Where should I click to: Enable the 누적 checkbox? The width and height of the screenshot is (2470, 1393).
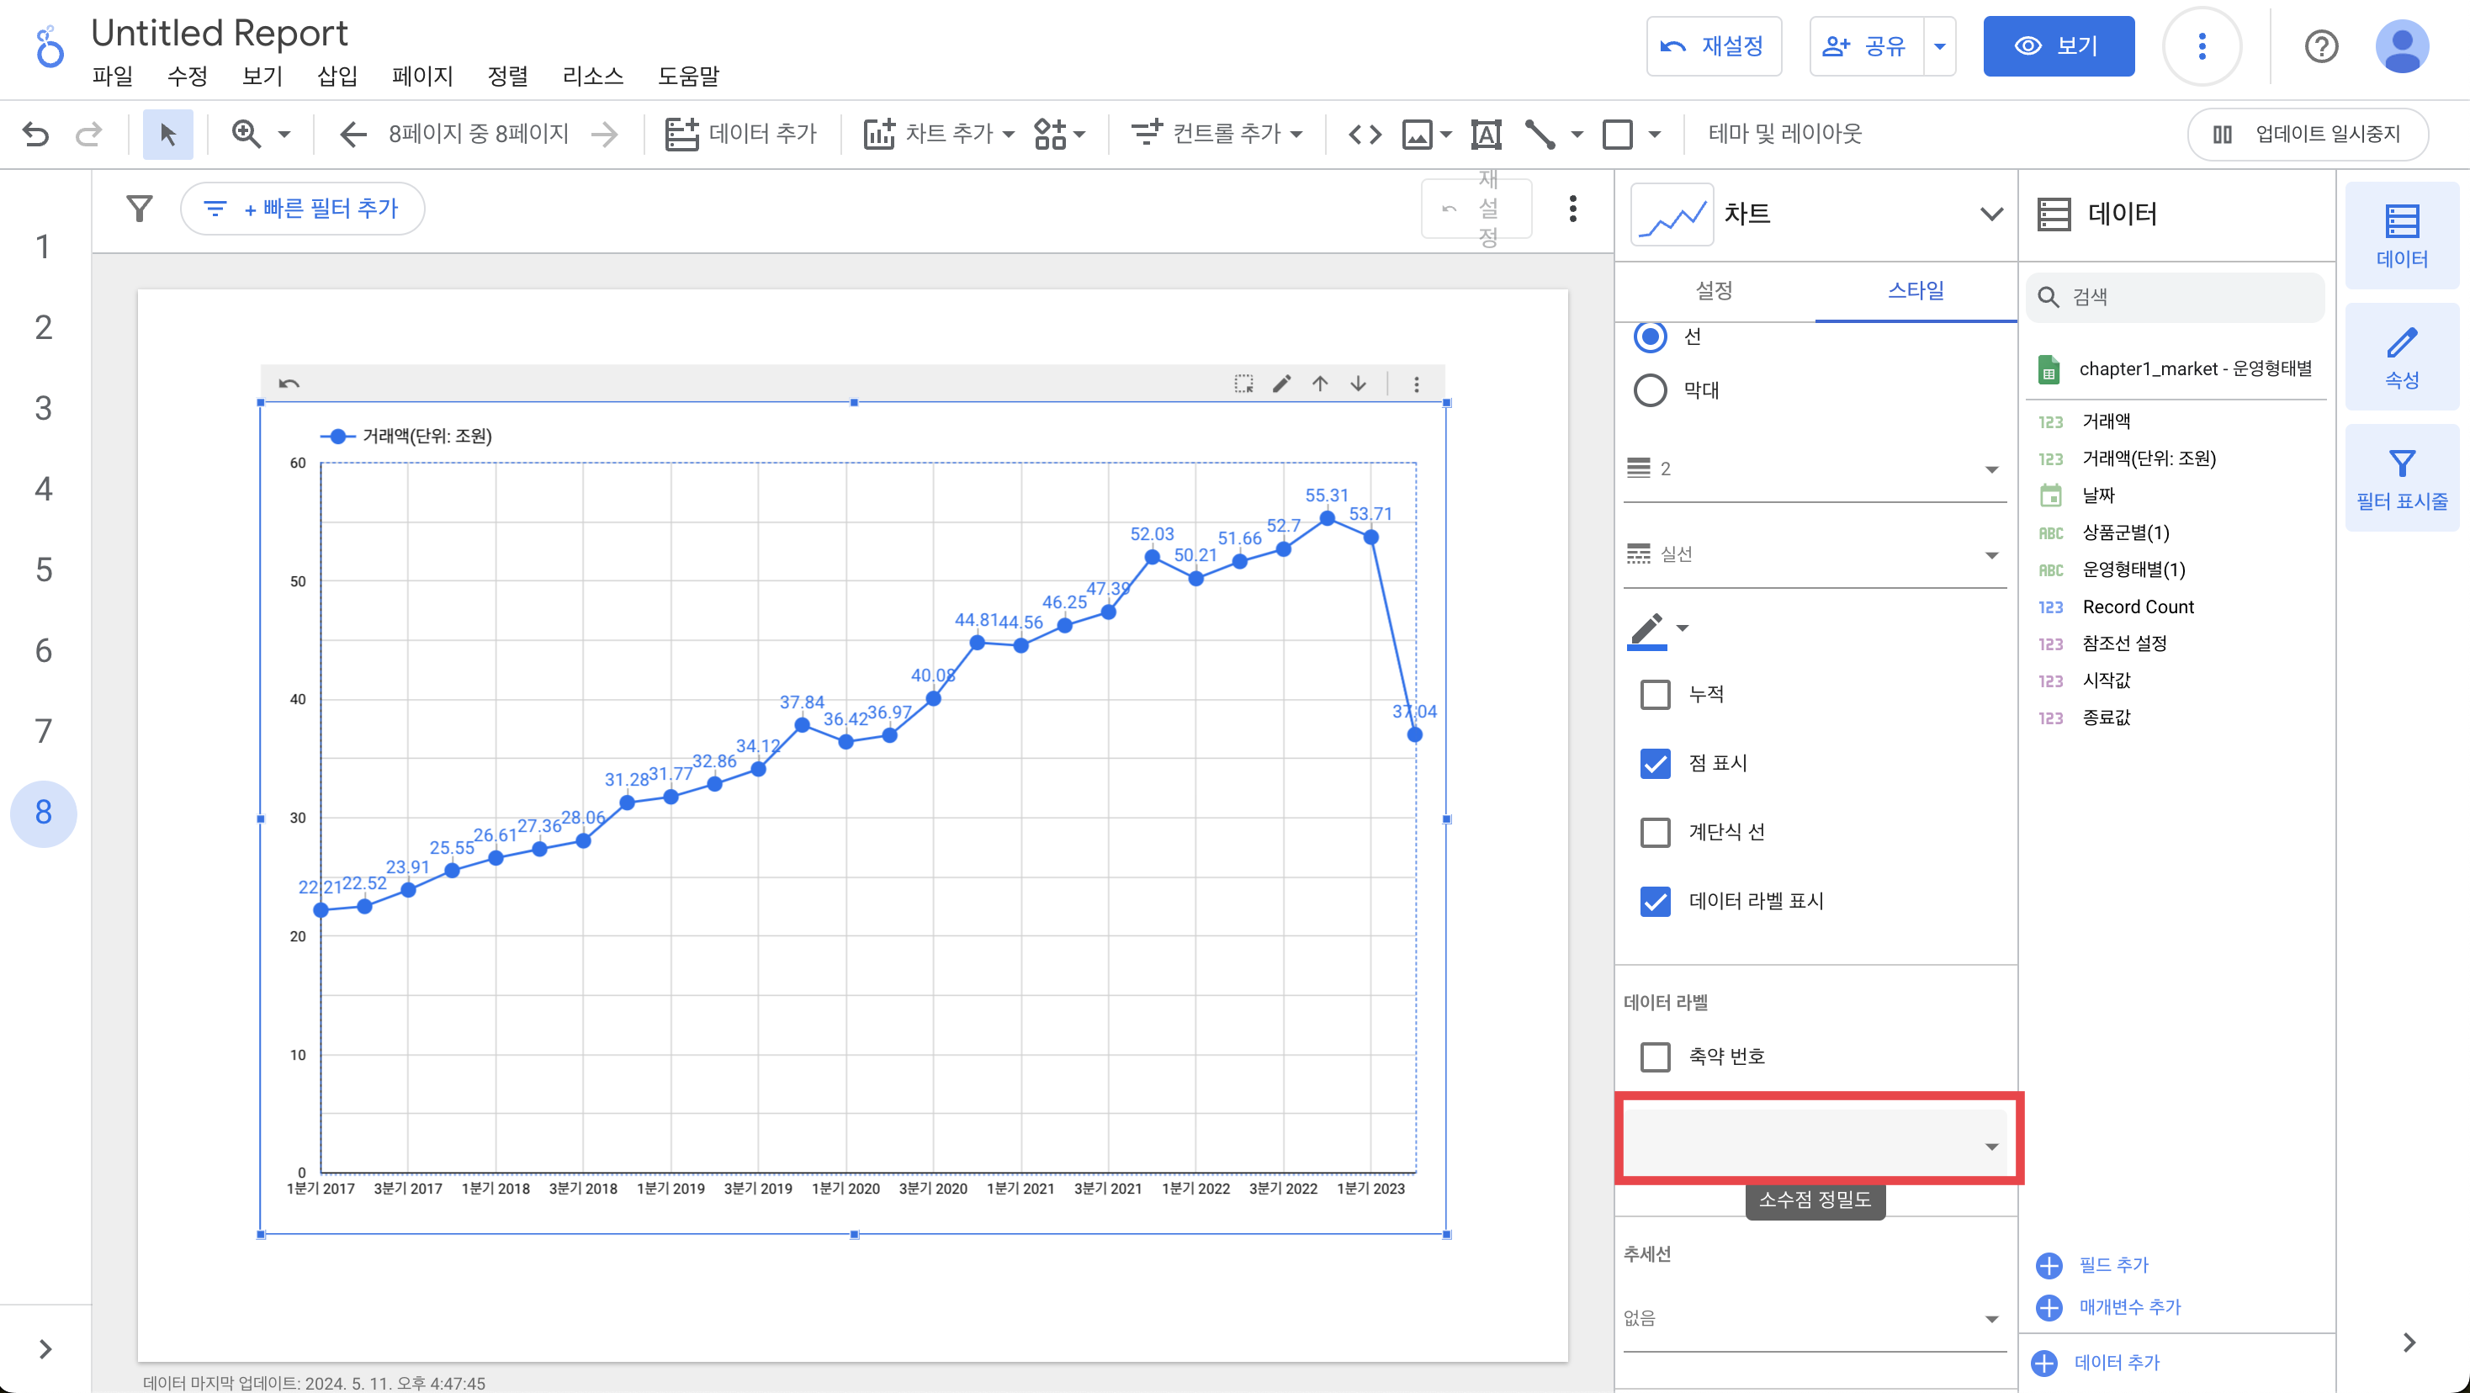[1655, 694]
